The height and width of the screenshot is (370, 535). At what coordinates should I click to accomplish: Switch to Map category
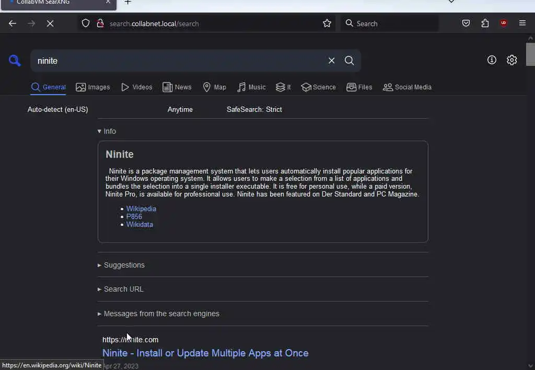[214, 87]
